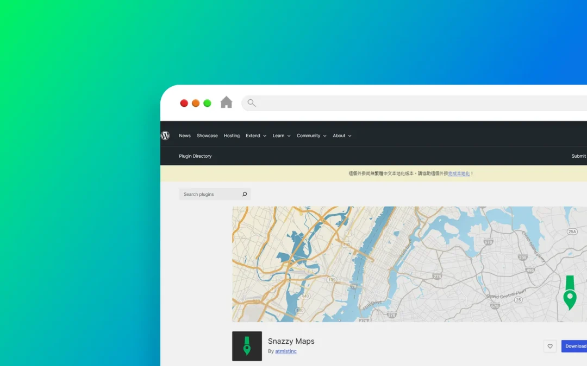Viewport: 587px width, 366px height.
Task: Click the blue Download button
Action: [x=574, y=346]
